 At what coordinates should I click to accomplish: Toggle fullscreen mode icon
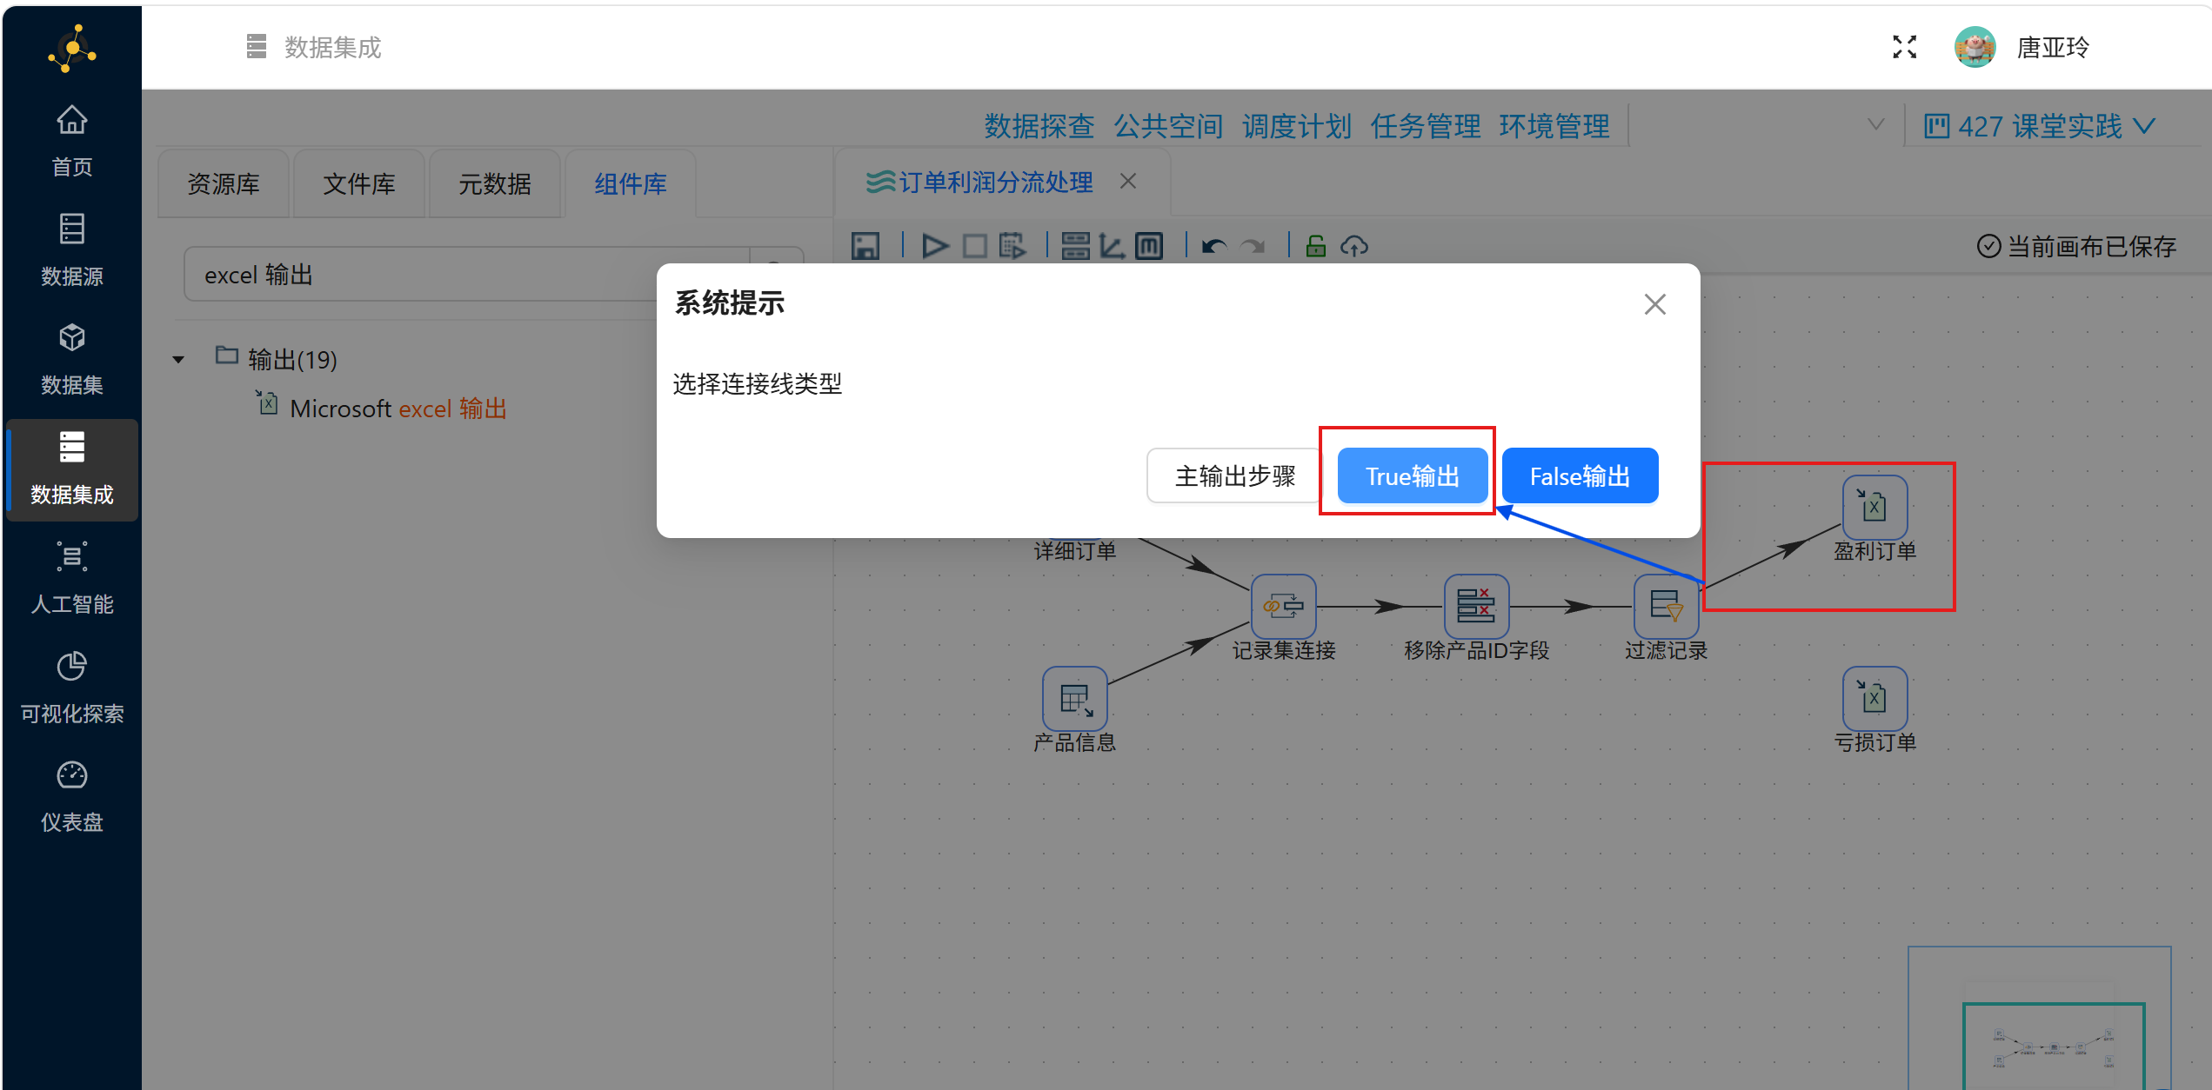coord(1904,47)
